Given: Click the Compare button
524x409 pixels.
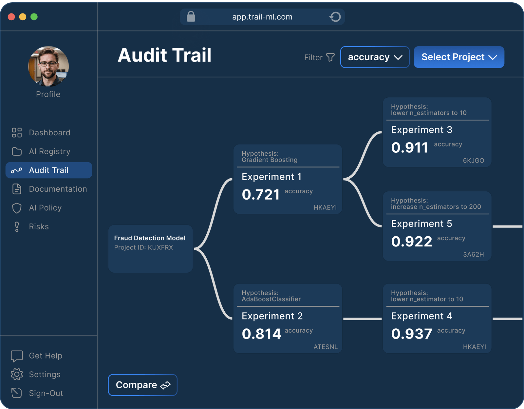Looking at the screenshot, I should click(143, 385).
